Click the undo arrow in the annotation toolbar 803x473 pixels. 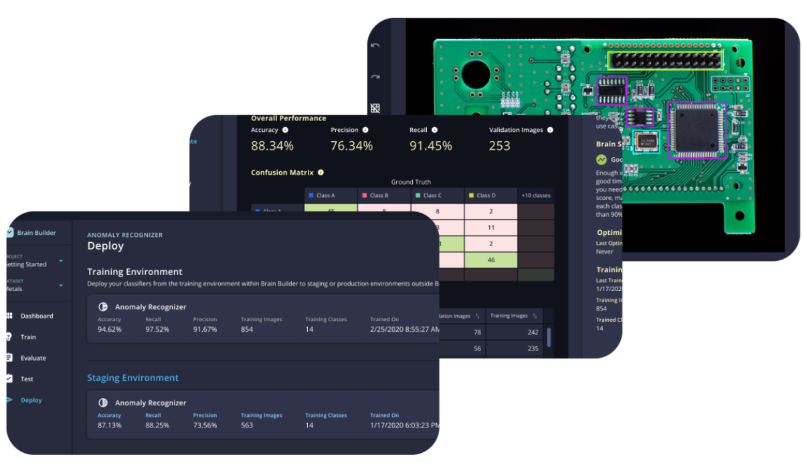point(375,45)
